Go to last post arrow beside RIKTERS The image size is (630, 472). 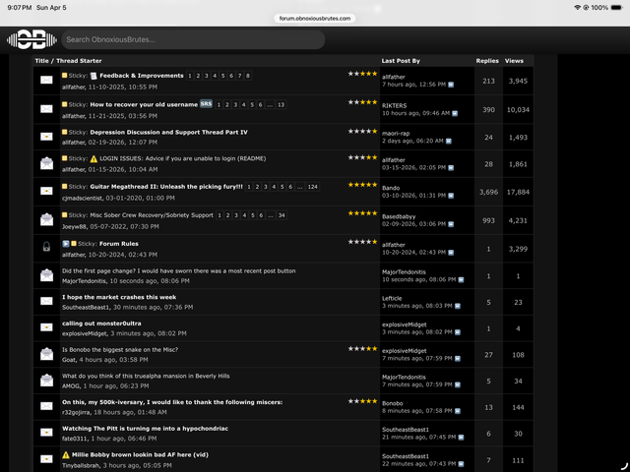tap(455, 114)
